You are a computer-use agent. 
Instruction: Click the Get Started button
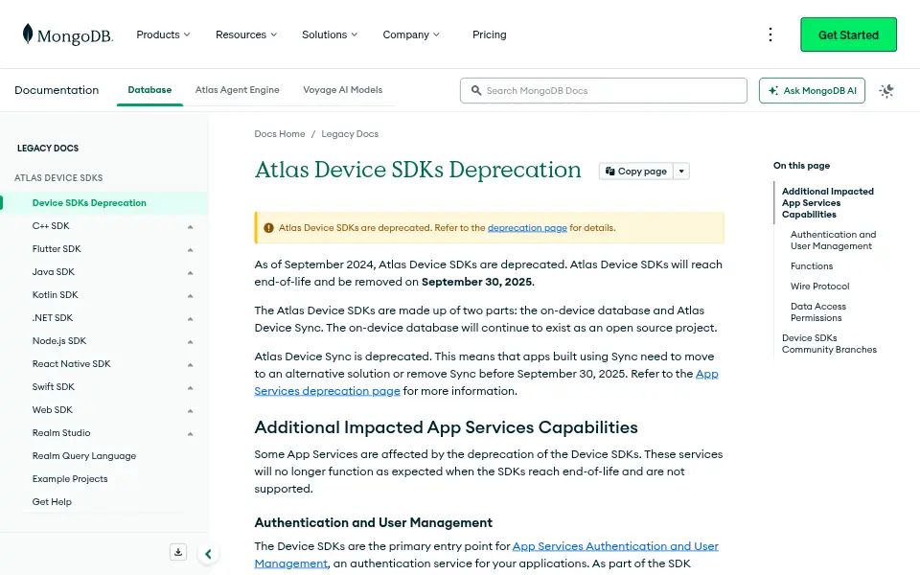pos(848,34)
